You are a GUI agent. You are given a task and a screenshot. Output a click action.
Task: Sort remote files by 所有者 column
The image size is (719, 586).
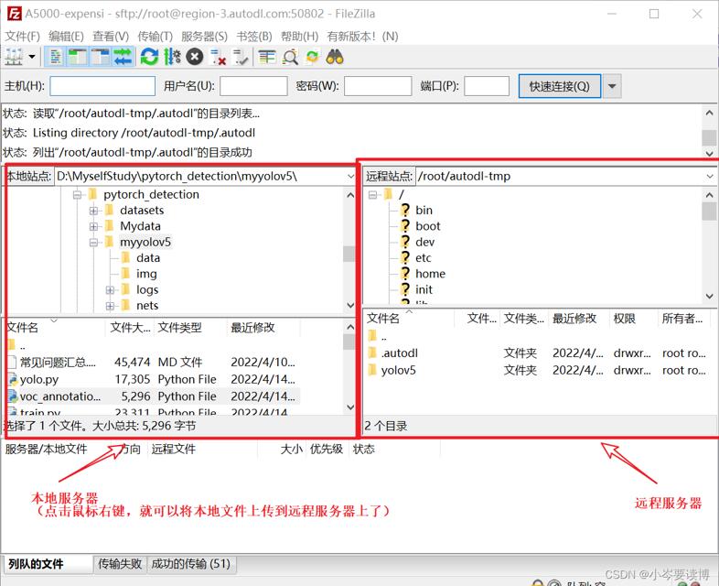tap(682, 319)
